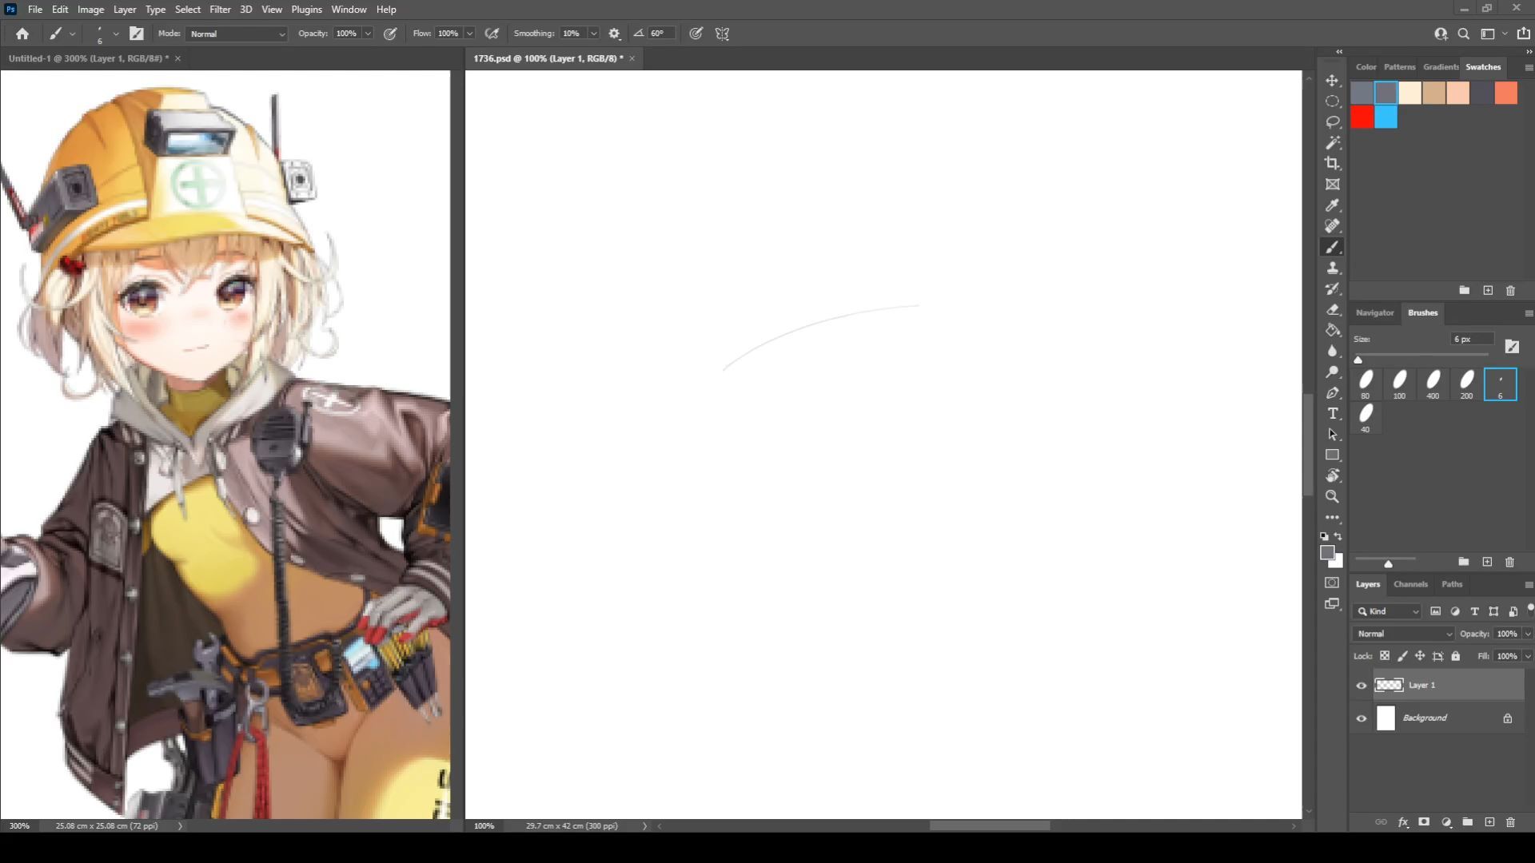Open the Opacity dropdown in options bar
This screenshot has width=1535, height=863.
coord(368,34)
